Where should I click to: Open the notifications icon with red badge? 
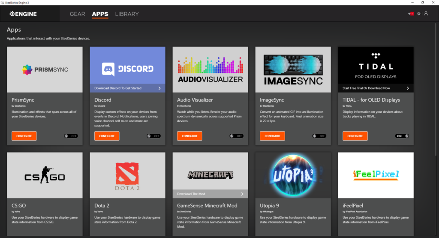pos(411,14)
